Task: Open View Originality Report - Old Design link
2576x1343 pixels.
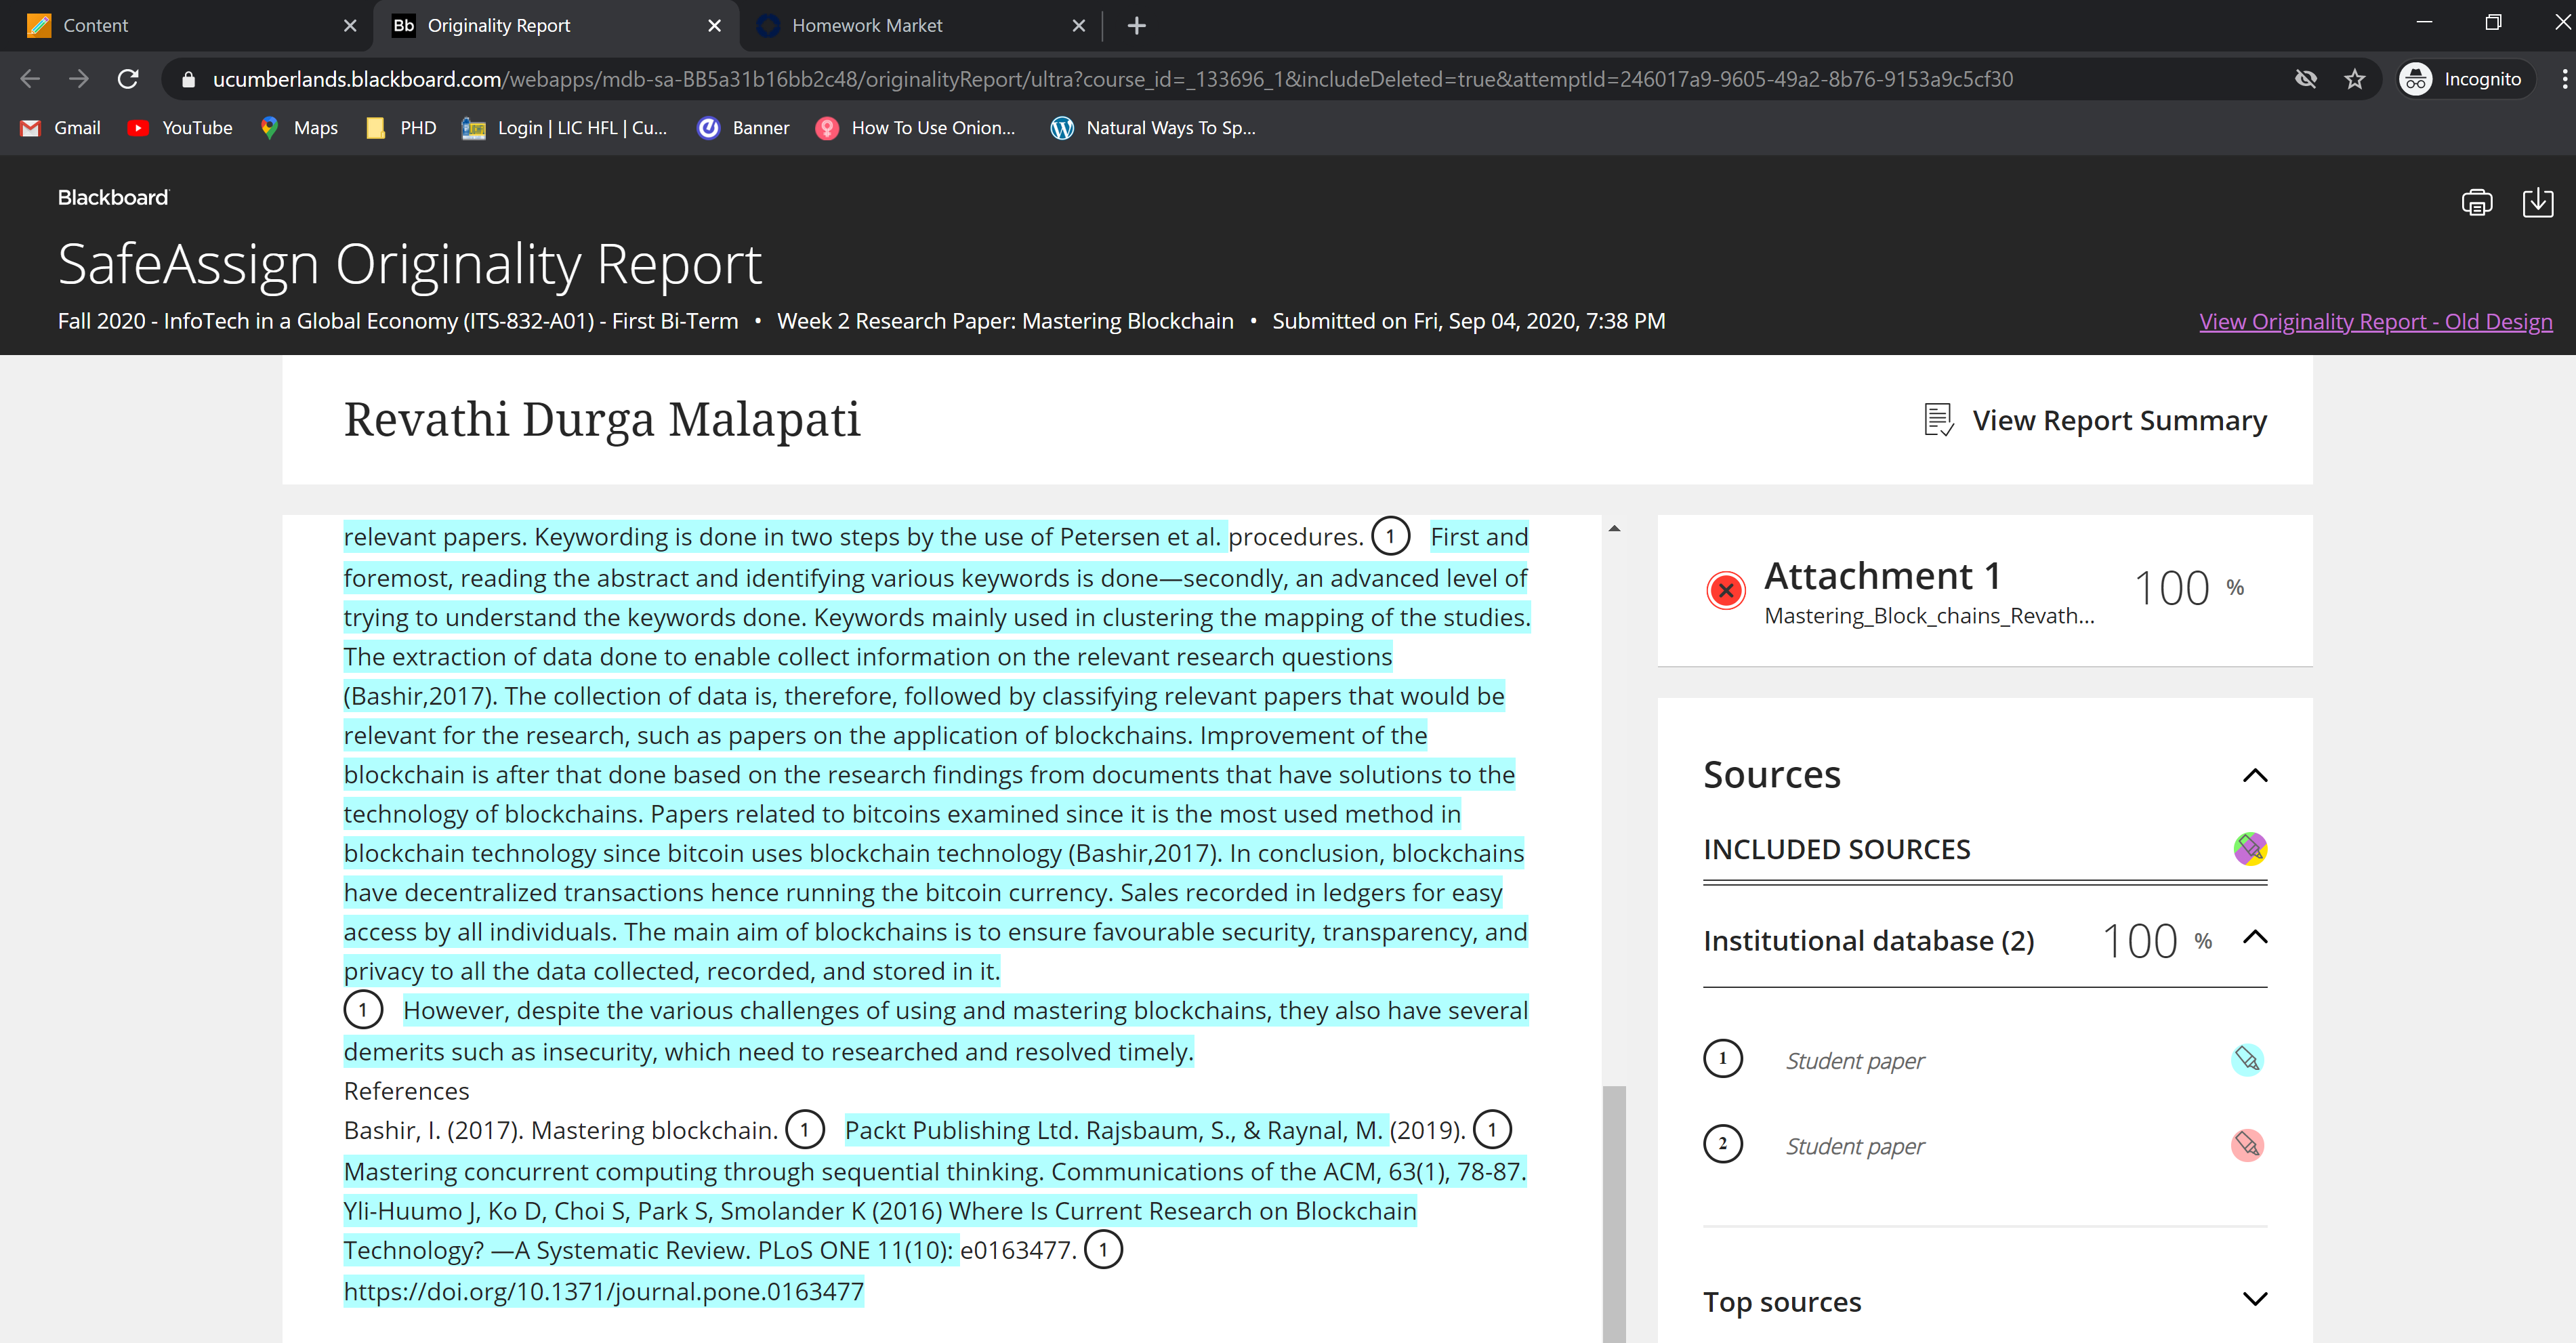Action: pyautogui.click(x=2375, y=321)
